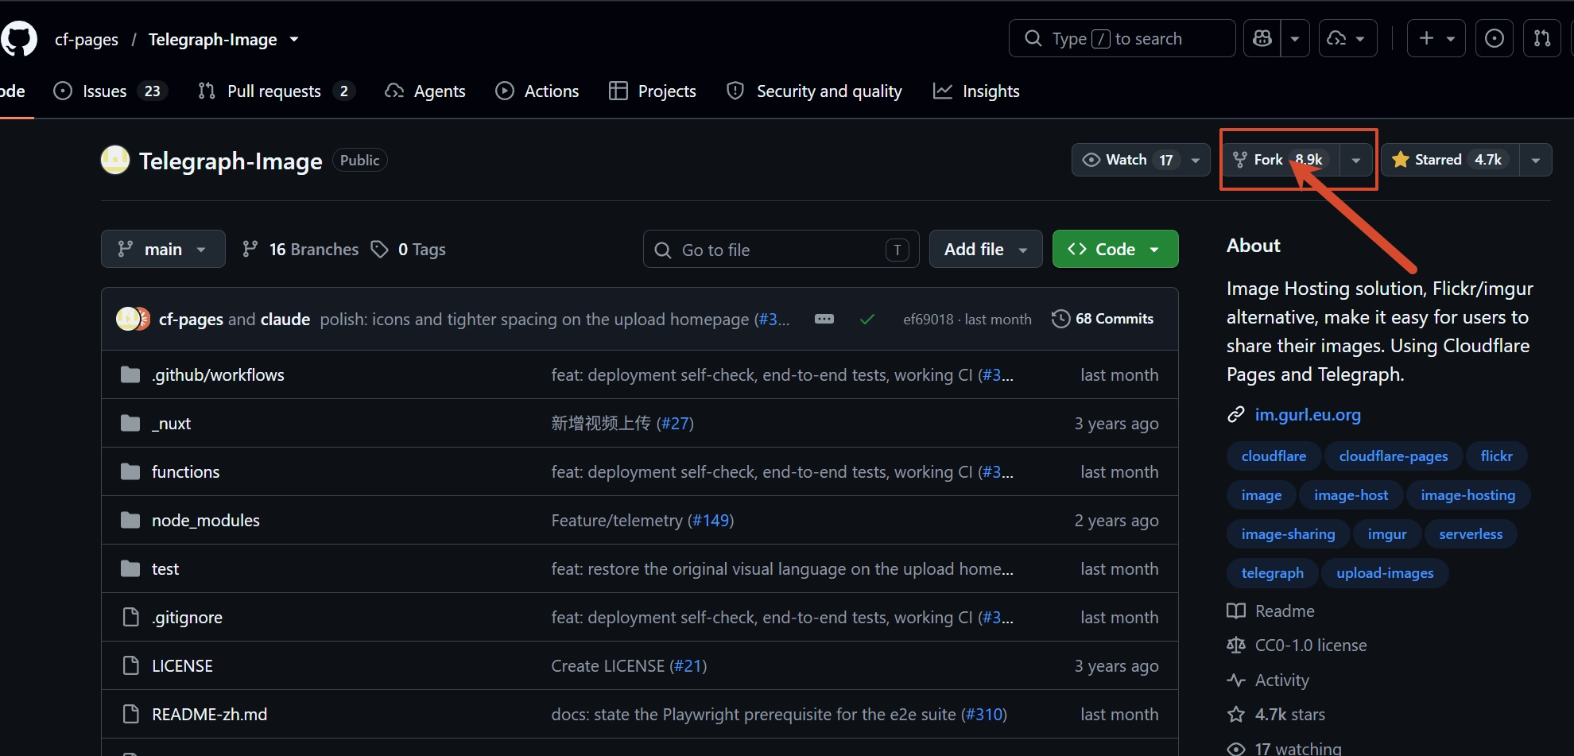
Task: Open the Insights tab
Action: 975,91
